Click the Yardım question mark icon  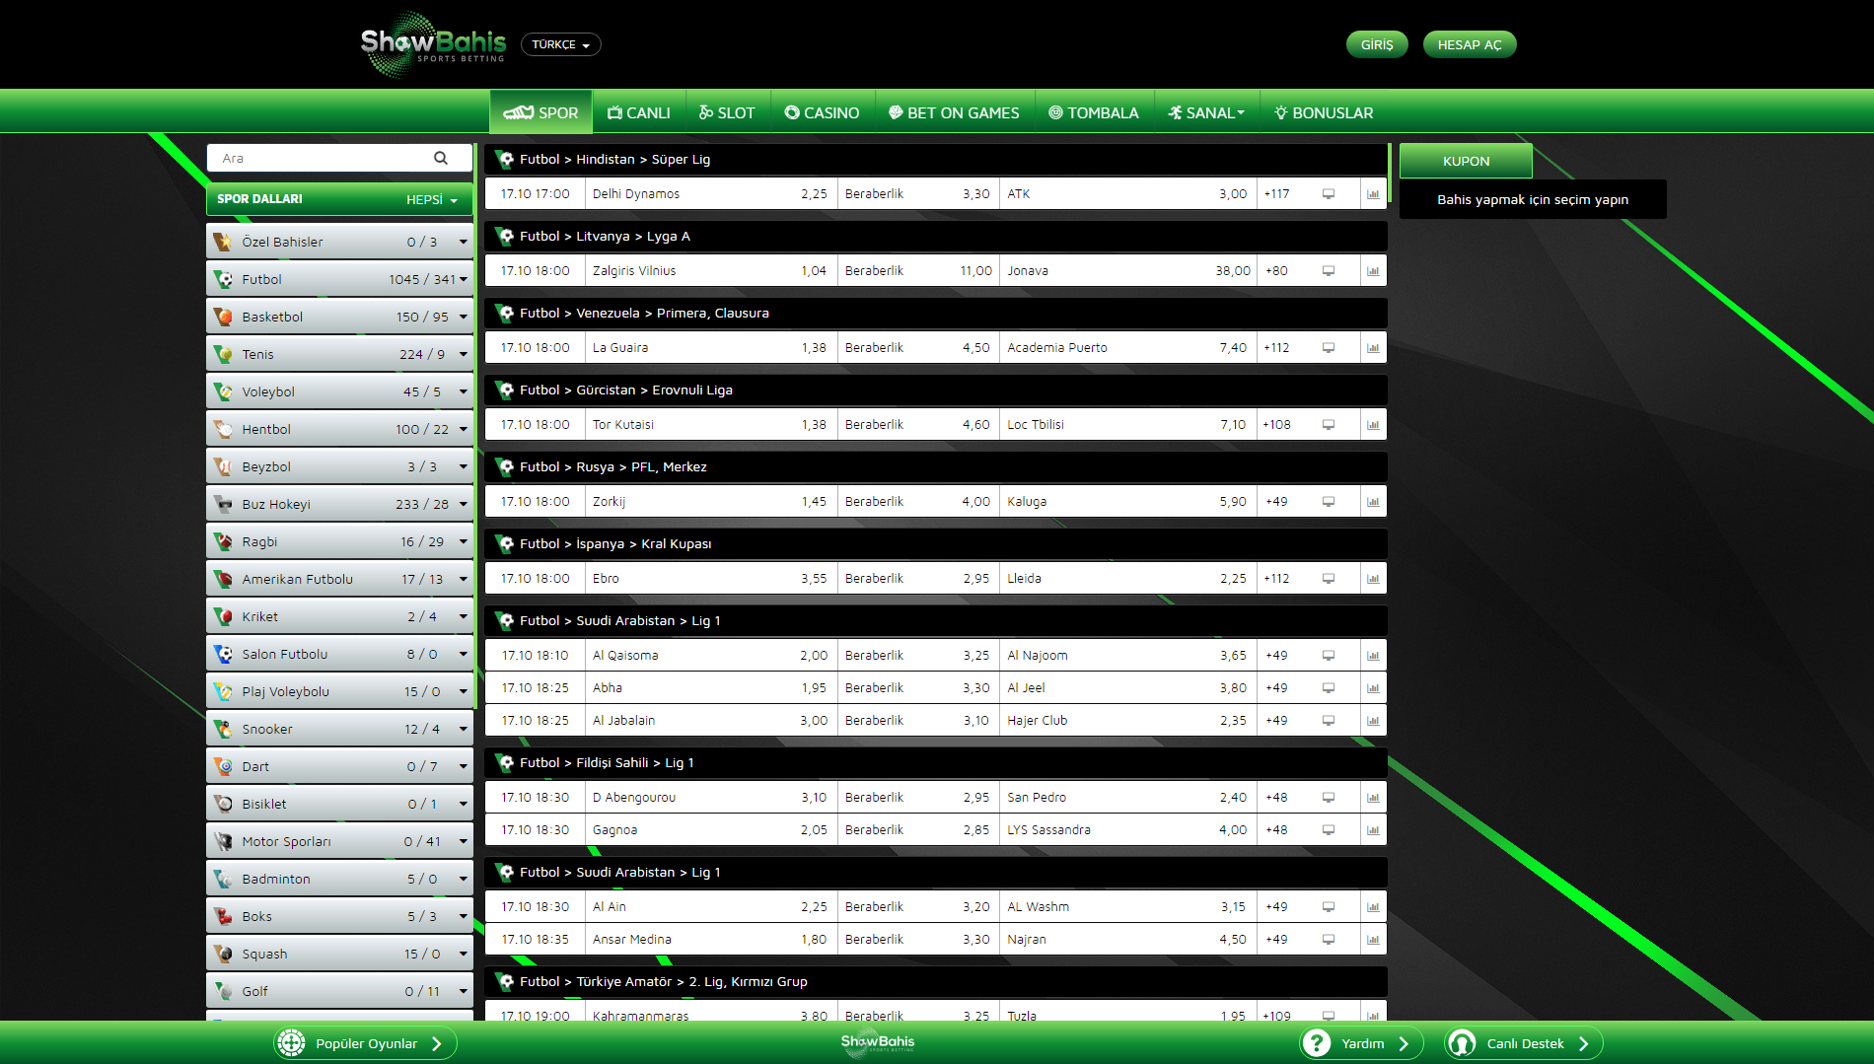tap(1317, 1043)
